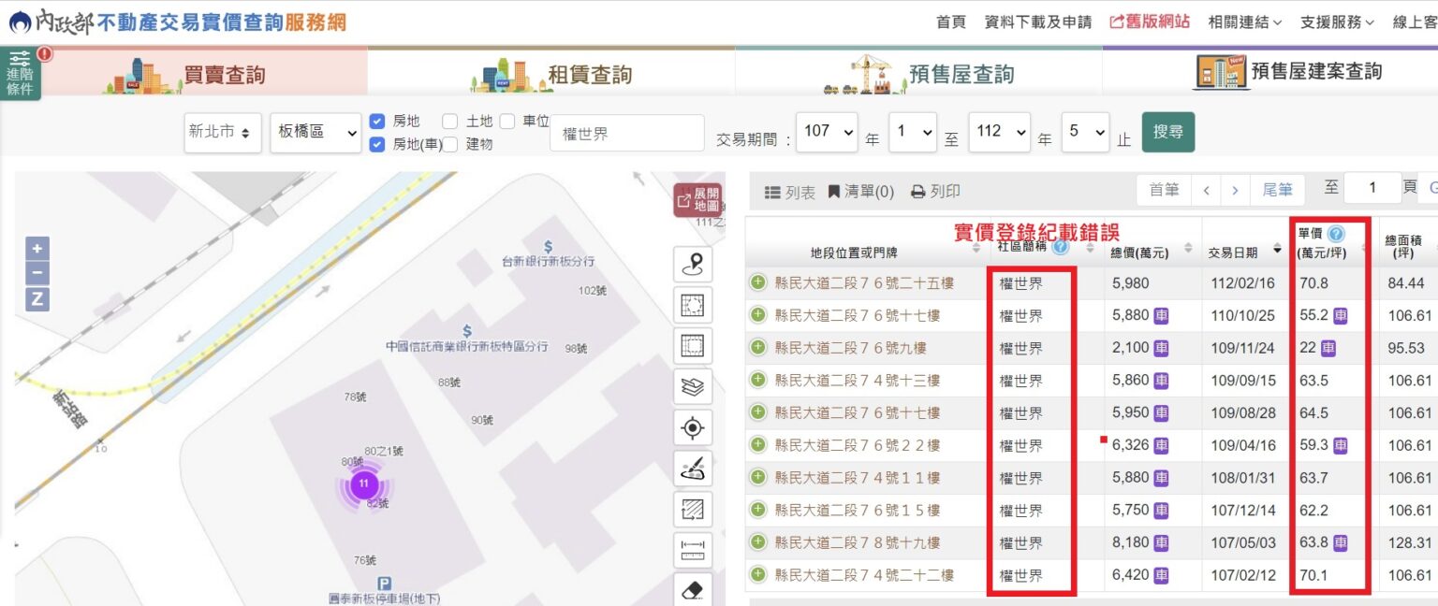The image size is (1438, 606).
Task: Select the circle area selection map tool
Action: tap(693, 305)
